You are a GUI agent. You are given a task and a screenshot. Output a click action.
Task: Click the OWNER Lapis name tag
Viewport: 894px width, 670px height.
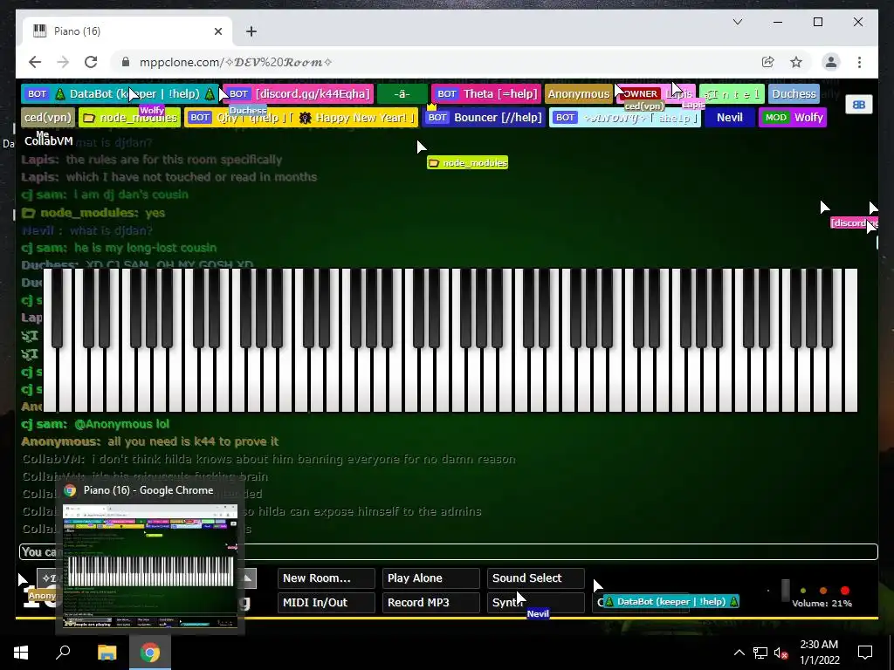(656, 94)
